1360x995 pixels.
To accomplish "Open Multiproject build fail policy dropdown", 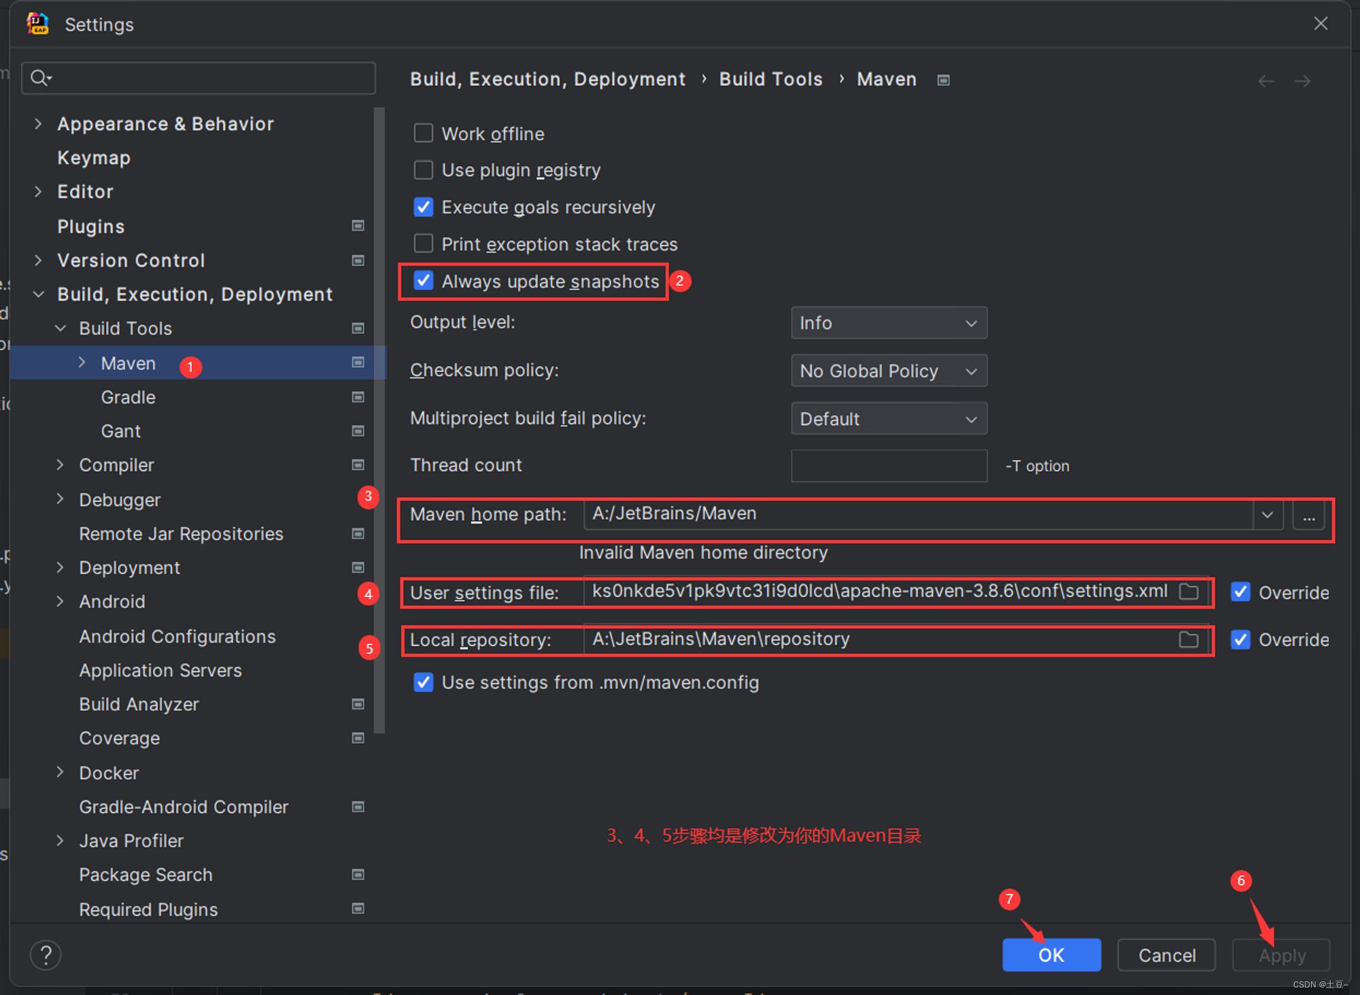I will [889, 419].
